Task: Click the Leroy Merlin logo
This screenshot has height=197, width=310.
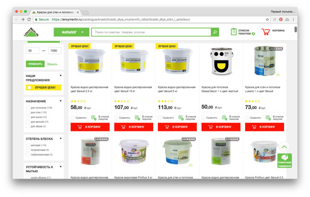Action: (x=31, y=32)
